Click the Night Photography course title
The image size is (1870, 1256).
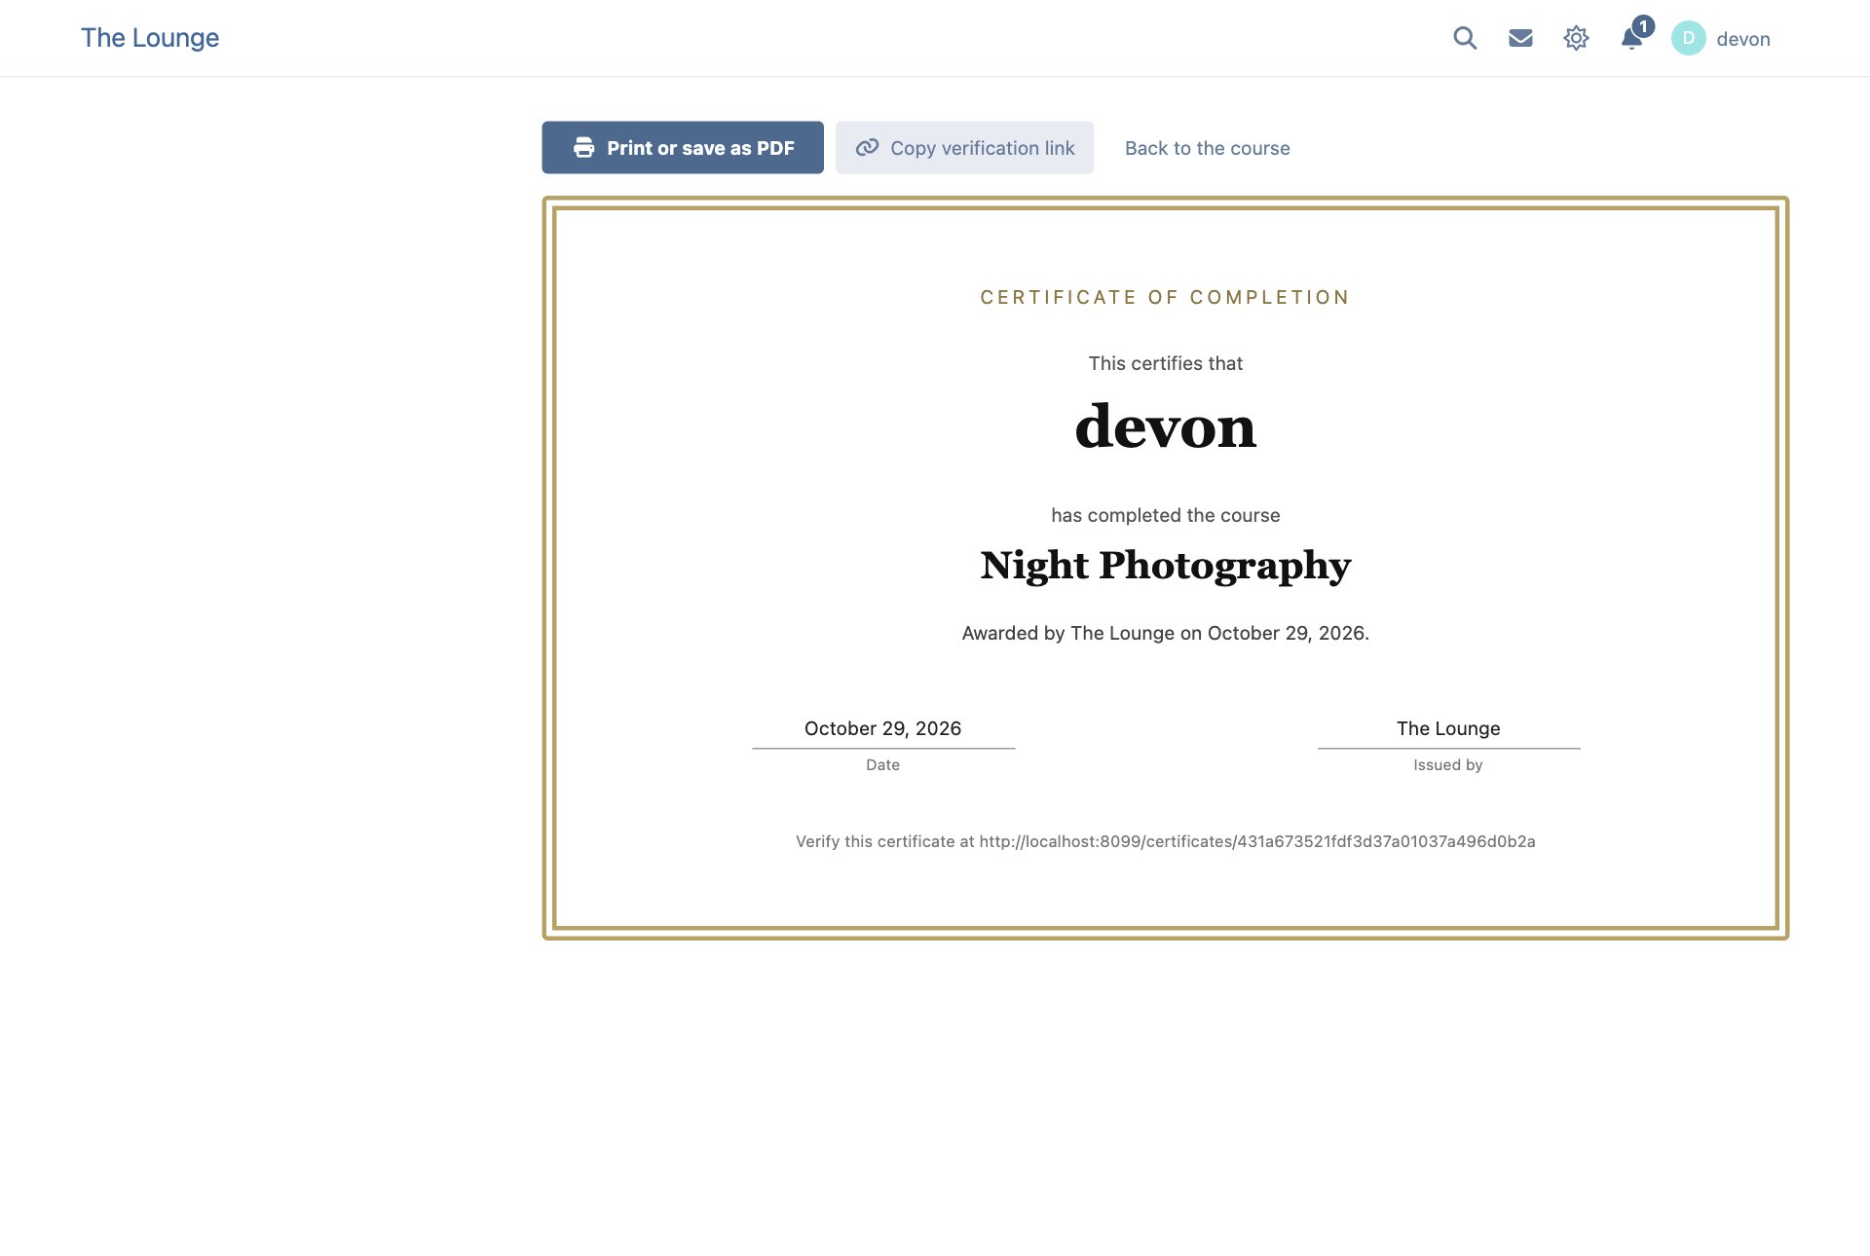tap(1165, 566)
